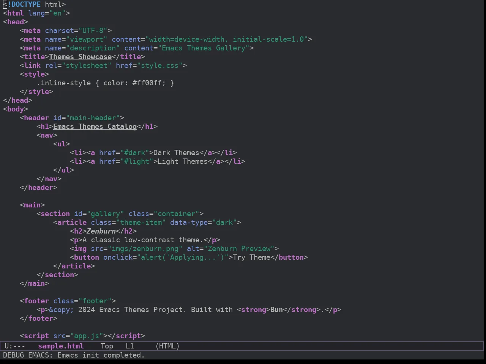Click 'Emacs Themes Catalog' heading text
The height and width of the screenshot is (364, 486).
coord(95,127)
